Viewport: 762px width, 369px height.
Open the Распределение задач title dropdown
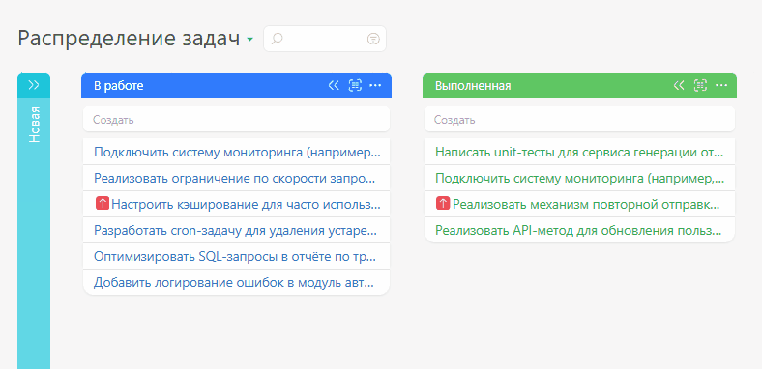coord(249,40)
